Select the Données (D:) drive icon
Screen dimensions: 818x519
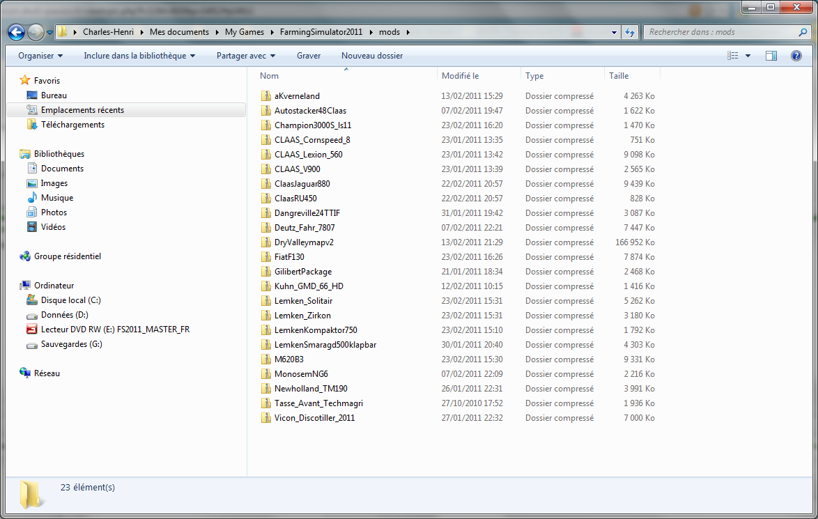point(32,315)
